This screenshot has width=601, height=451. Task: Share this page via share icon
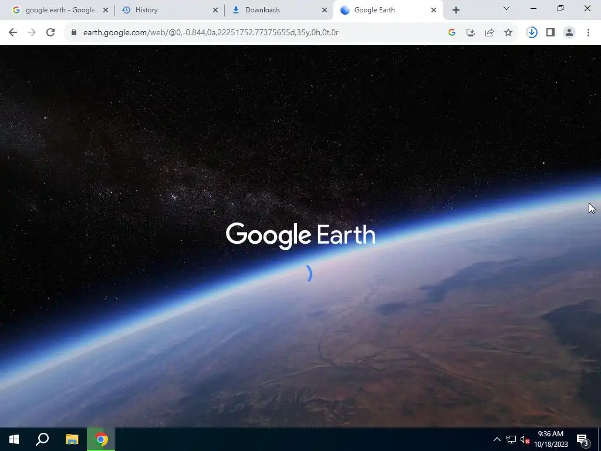point(489,33)
